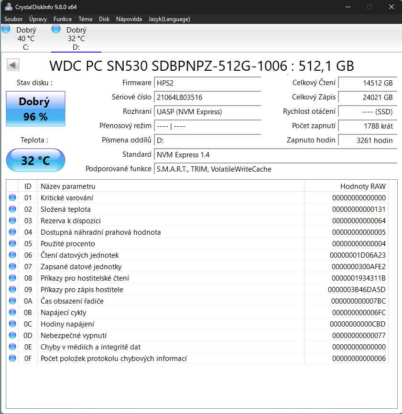Select the Použité procento row text

[68, 244]
